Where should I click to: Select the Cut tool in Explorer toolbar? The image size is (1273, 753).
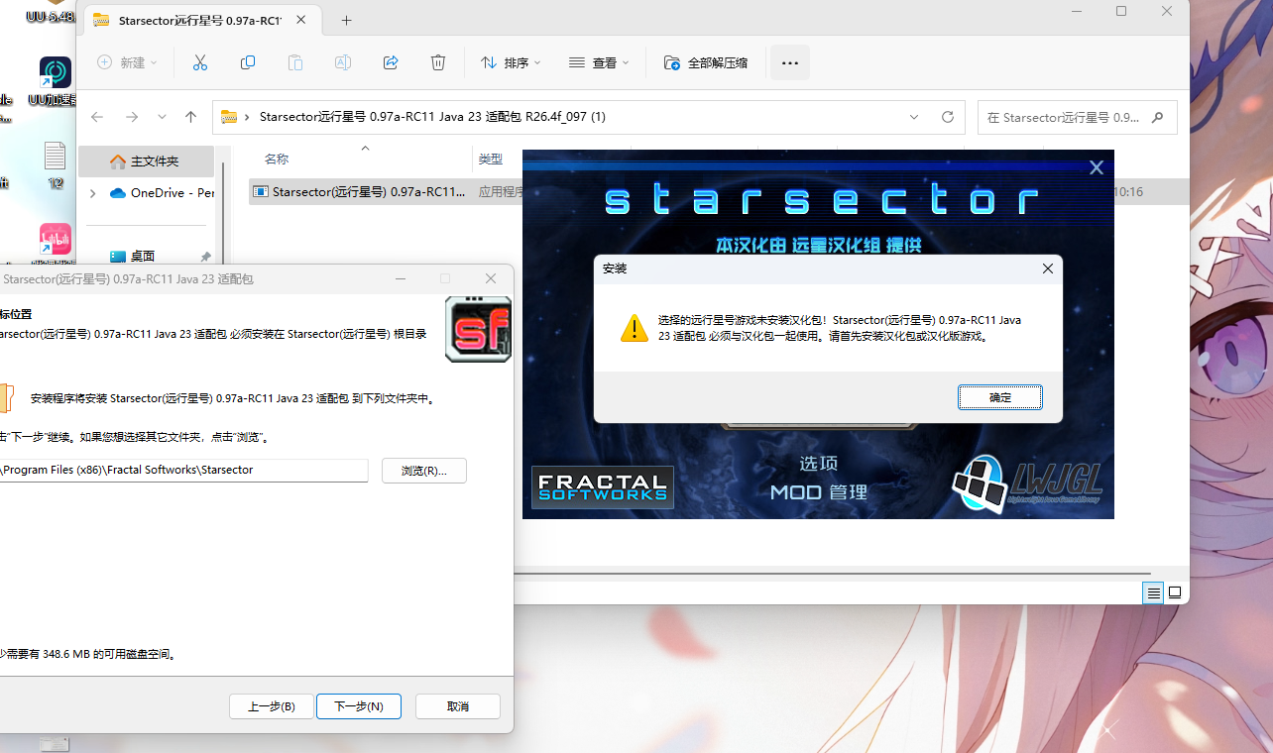pos(200,61)
